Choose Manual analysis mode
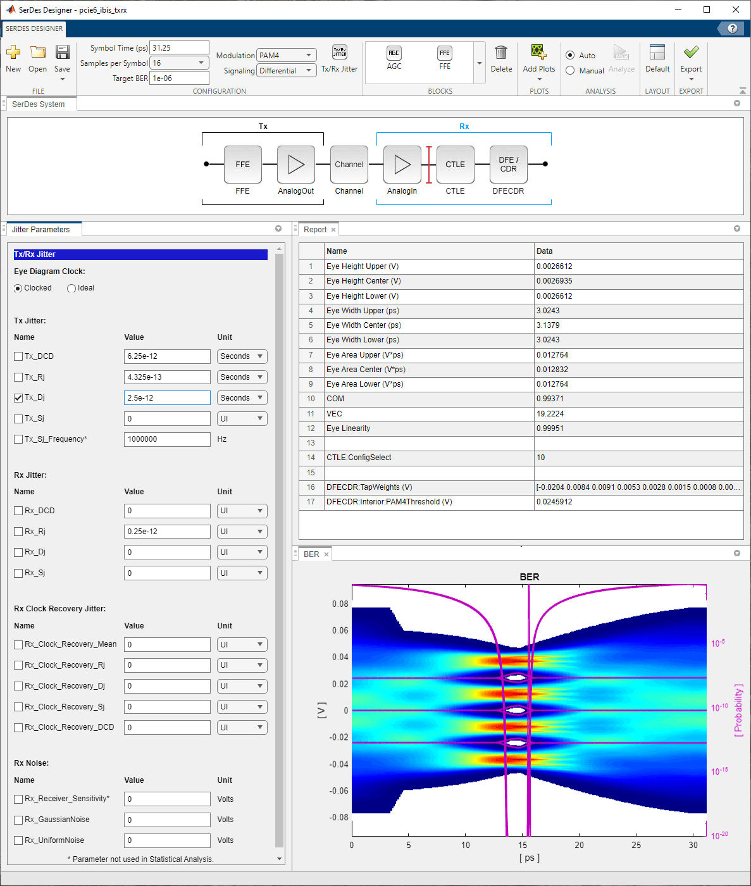The width and height of the screenshot is (751, 886). (570, 71)
